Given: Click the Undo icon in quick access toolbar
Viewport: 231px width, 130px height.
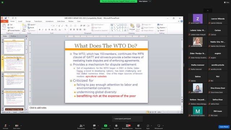Looking at the screenshot, I should tap(9, 18).
